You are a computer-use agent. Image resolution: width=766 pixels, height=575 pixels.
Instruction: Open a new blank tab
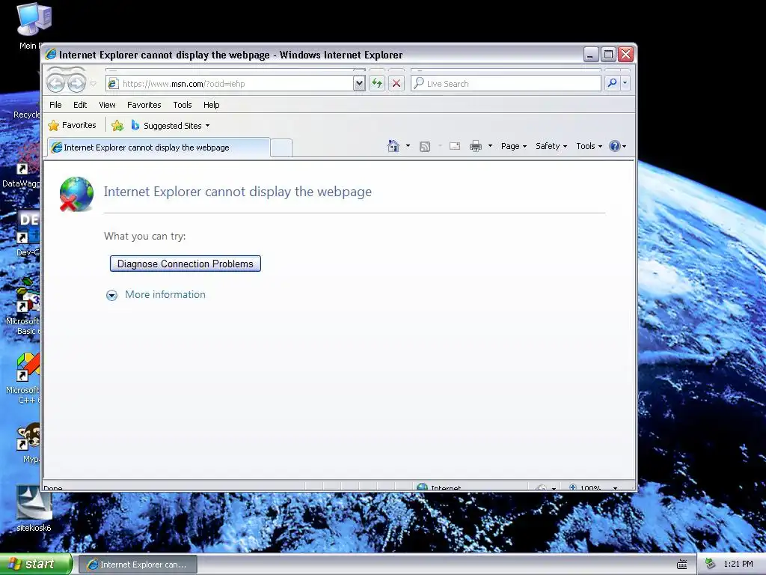click(x=281, y=147)
